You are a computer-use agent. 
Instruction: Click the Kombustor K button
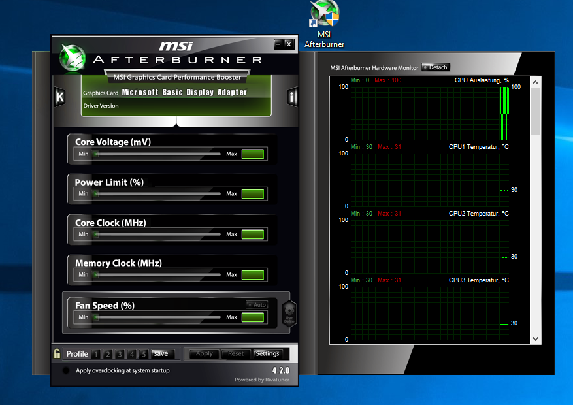coord(60,97)
